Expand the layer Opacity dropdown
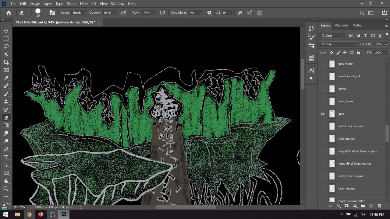Screen dimensions: 390x219 [386, 44]
